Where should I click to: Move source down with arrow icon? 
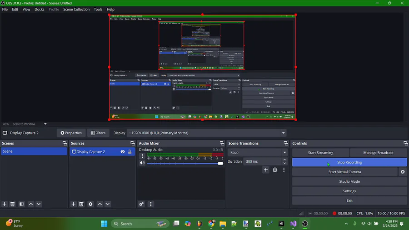click(108, 204)
